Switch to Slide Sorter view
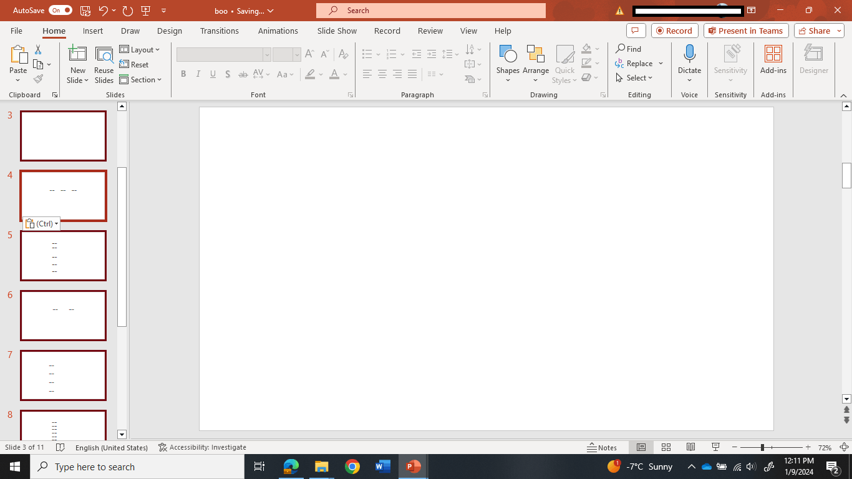The image size is (852, 479). pyautogui.click(x=666, y=447)
